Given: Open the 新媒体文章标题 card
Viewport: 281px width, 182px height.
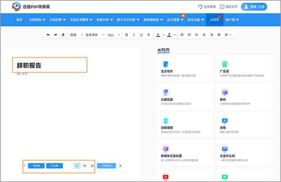Looking at the screenshot, I should [185, 153].
